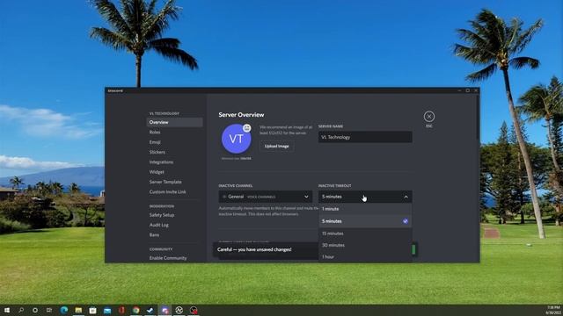Open Steam from the taskbar
This screenshot has height=316, width=563.
[x=150, y=310]
